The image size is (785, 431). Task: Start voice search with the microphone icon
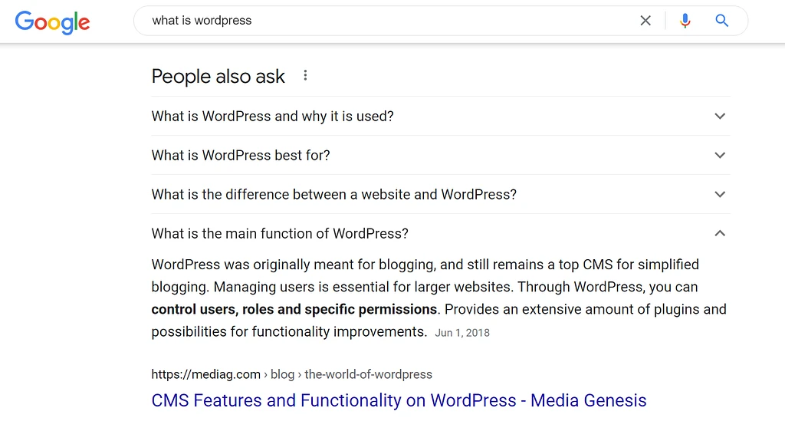point(685,21)
